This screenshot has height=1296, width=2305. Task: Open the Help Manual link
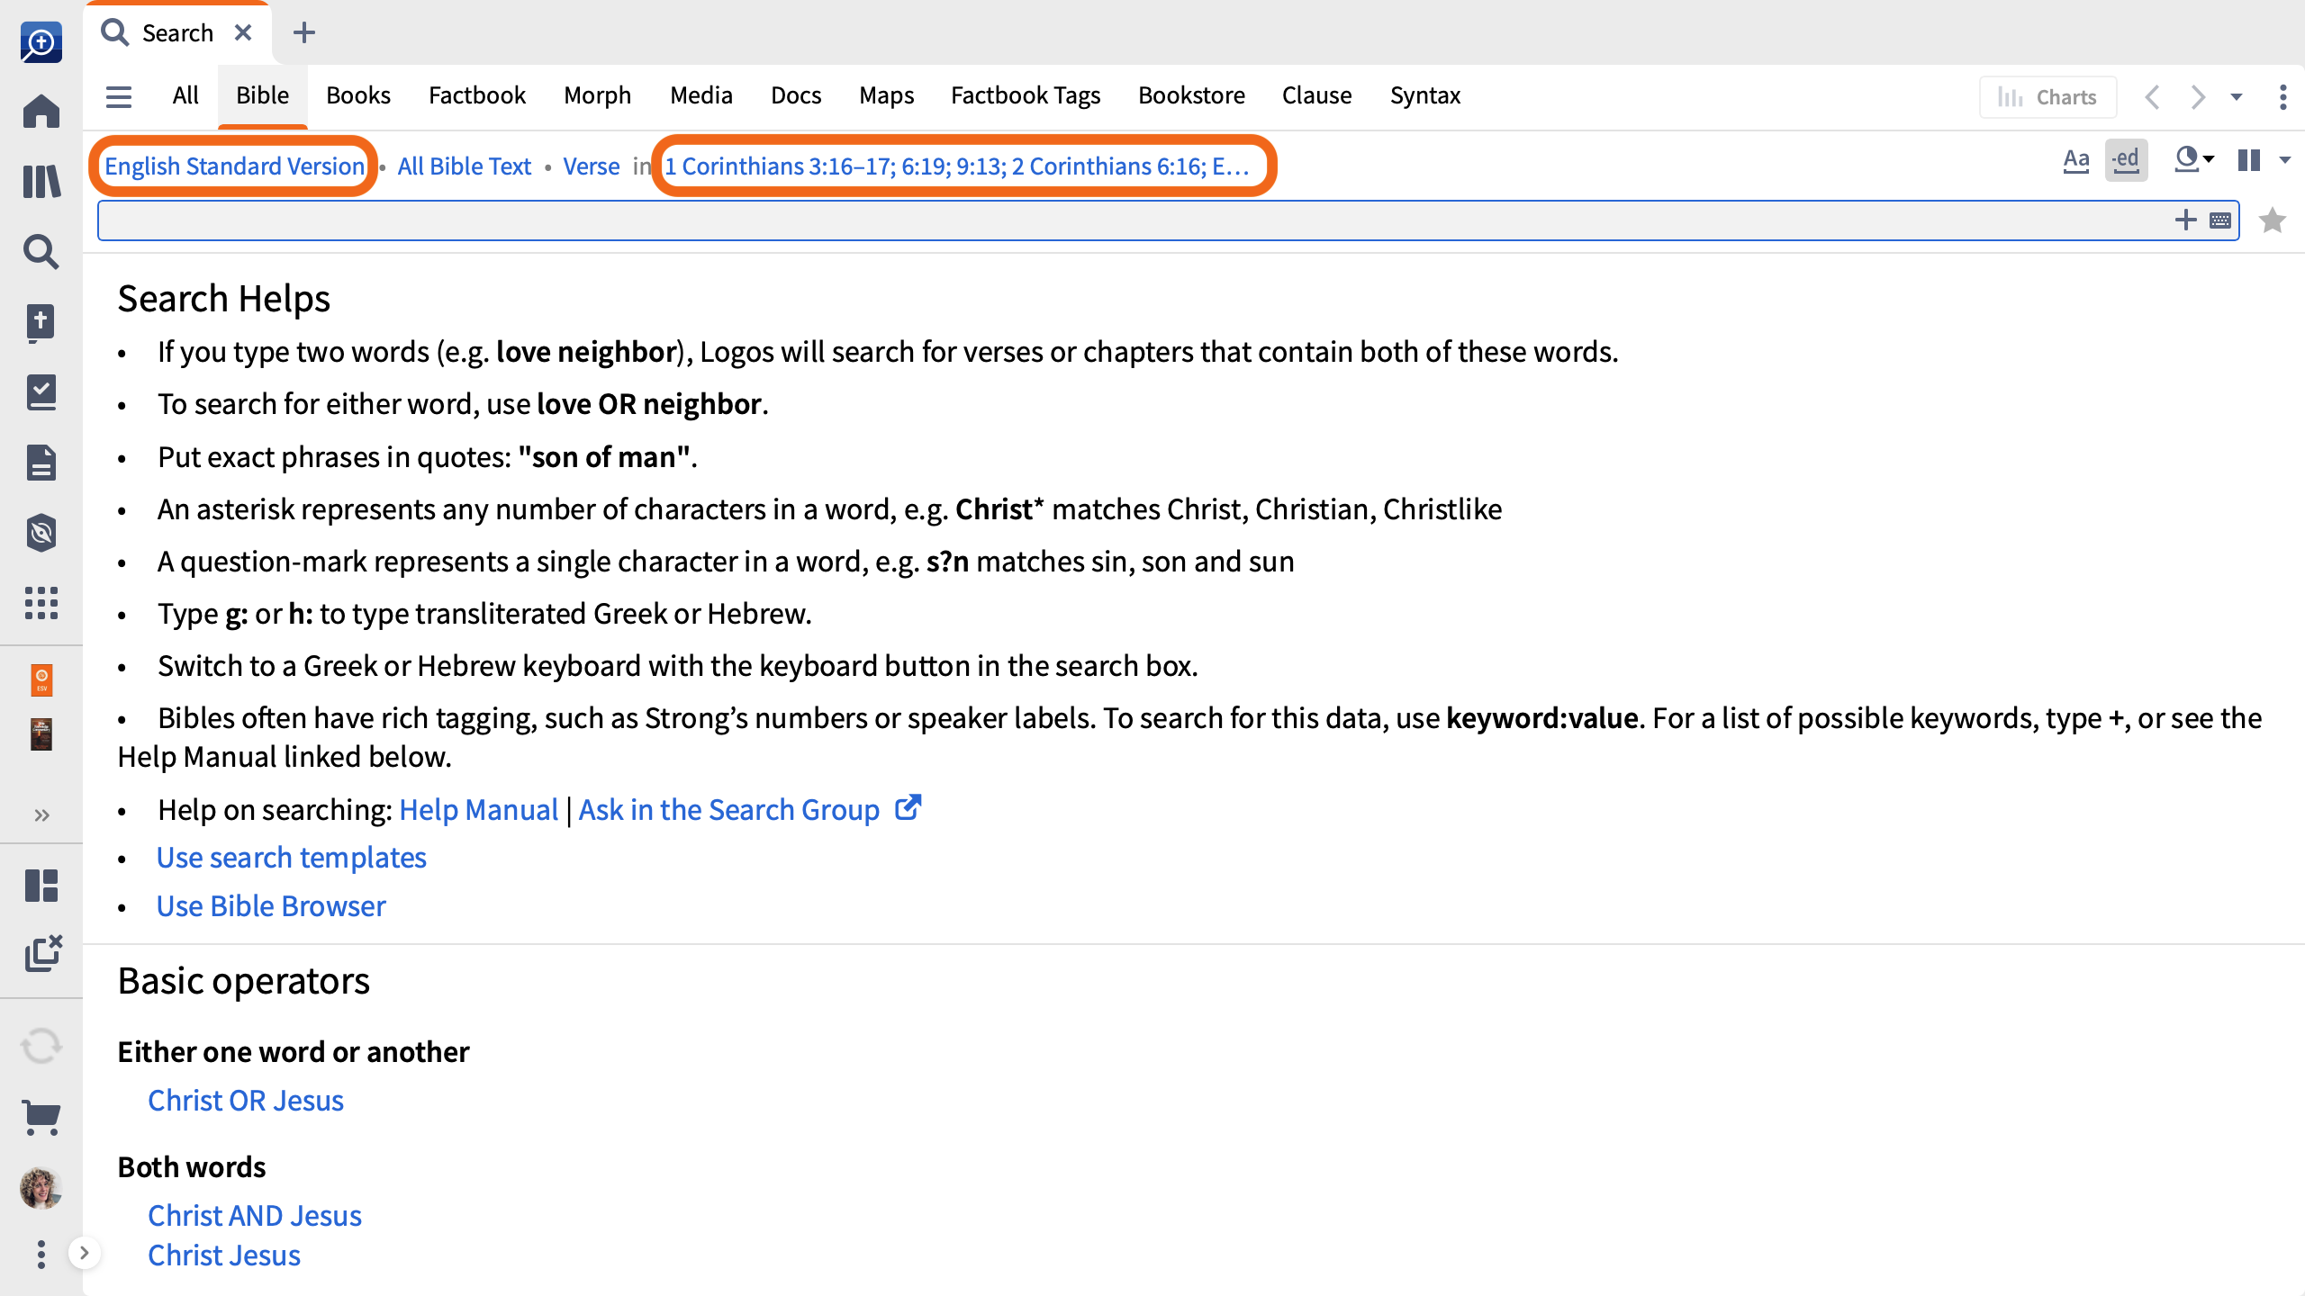click(x=478, y=810)
